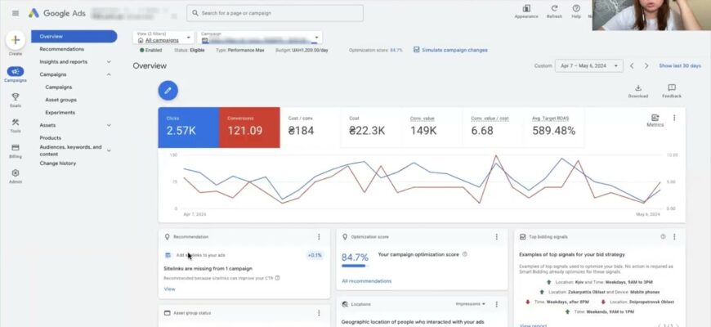This screenshot has width=711, height=327.
Task: Open the hamburger main menu
Action: 15,13
